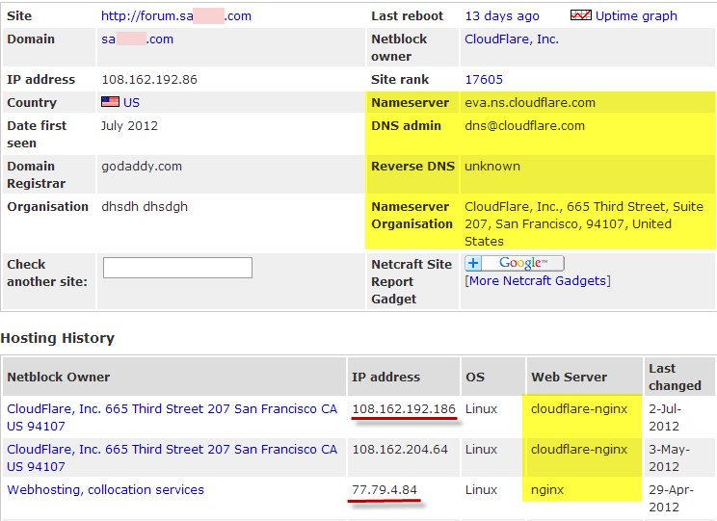Click dns@cloudflare.com DNS admin value
This screenshot has width=717, height=521.
[x=524, y=126]
